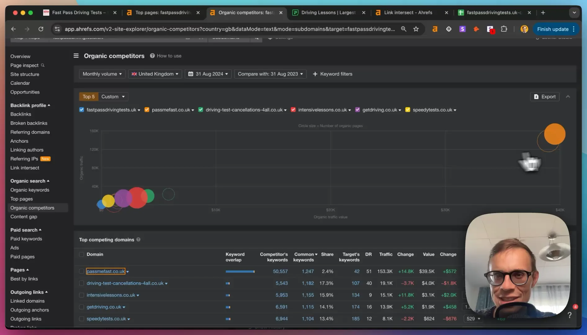
Task: Click the help icon next to Top competing domains
Action: pyautogui.click(x=138, y=239)
